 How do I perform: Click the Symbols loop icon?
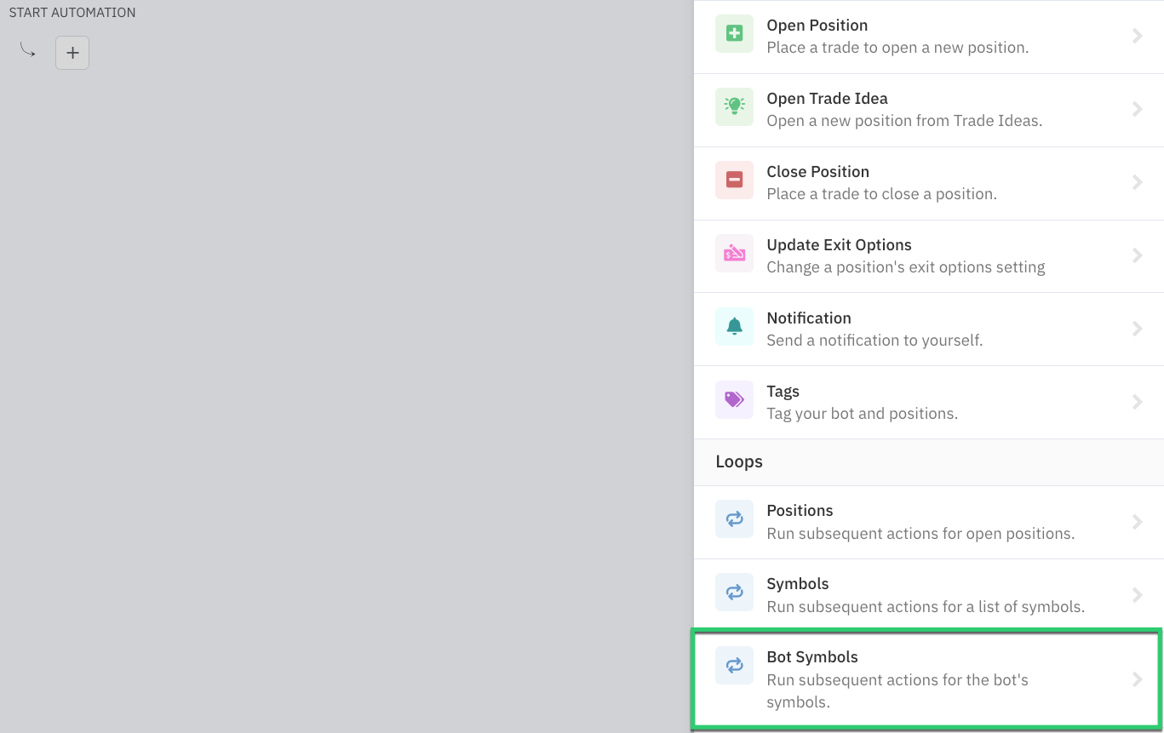tap(734, 592)
